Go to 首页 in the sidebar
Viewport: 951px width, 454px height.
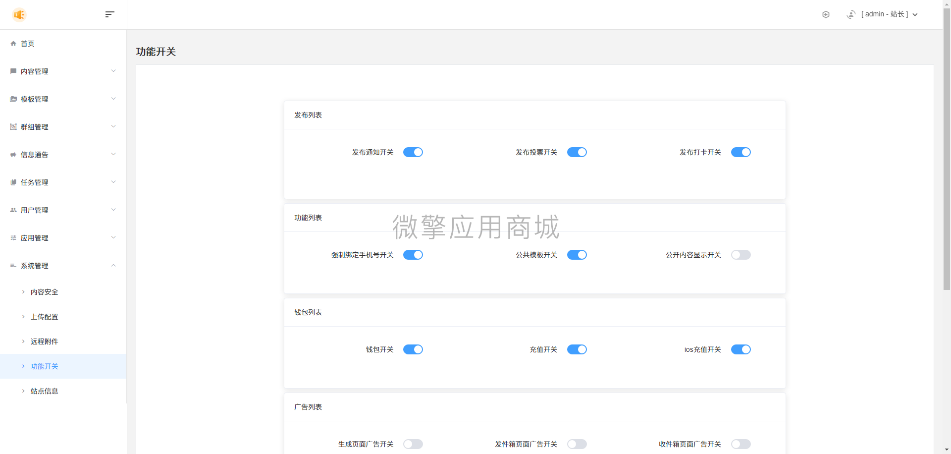click(63, 44)
